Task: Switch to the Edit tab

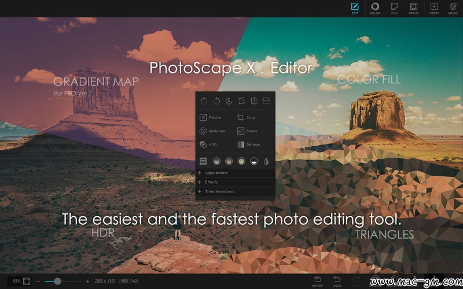Action: 355,9
